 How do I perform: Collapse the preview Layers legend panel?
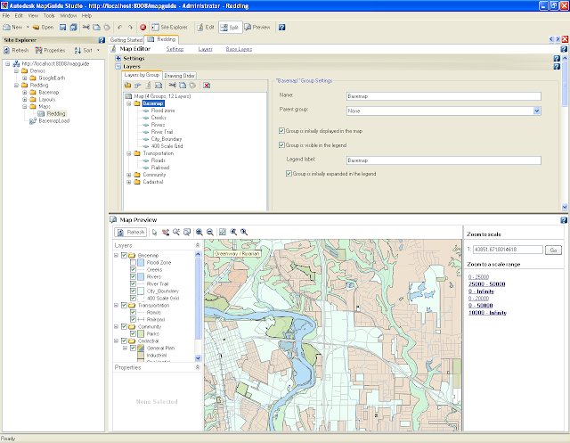(x=198, y=245)
